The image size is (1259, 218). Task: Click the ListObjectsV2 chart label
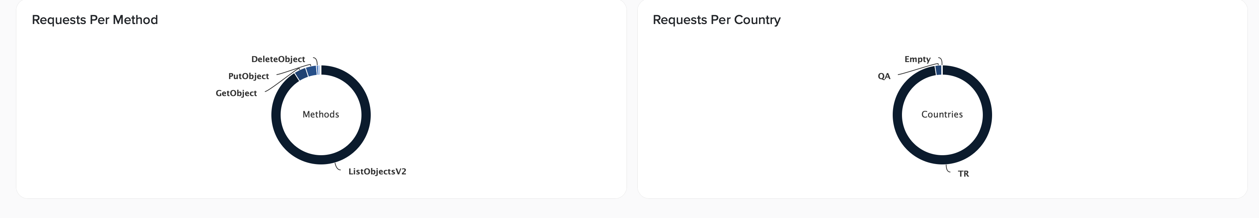[x=377, y=172]
